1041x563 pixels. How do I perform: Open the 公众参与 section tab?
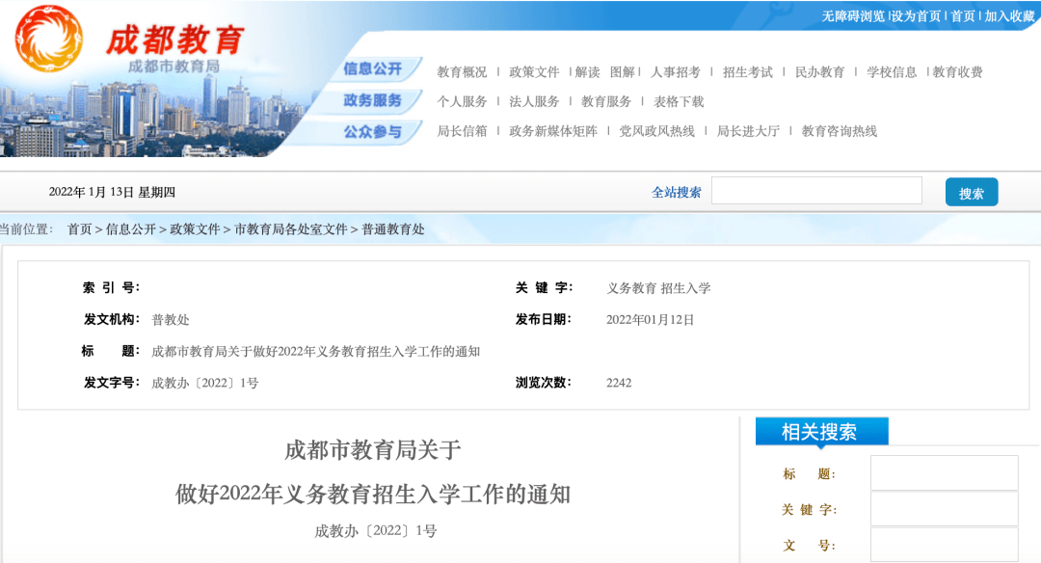click(374, 131)
